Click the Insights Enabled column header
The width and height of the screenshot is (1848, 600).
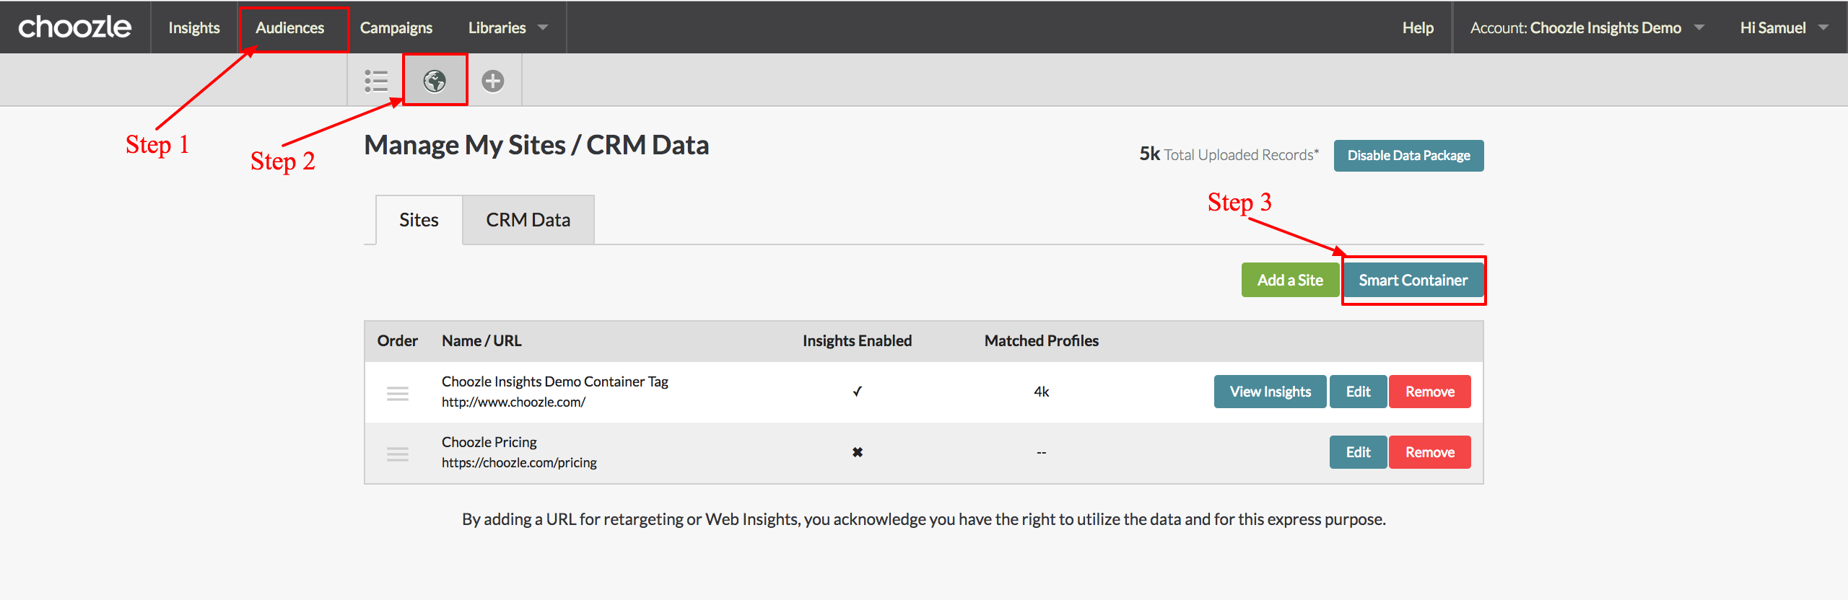pos(857,341)
